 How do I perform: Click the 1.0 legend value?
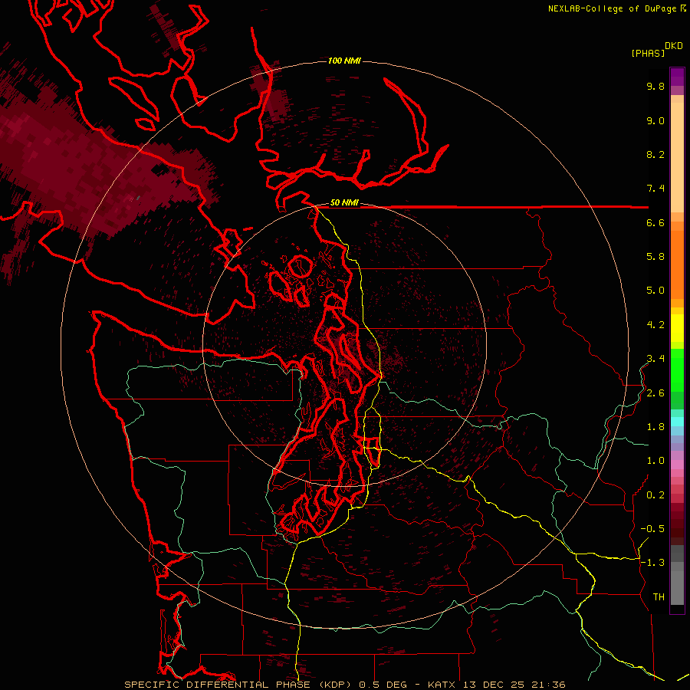tap(655, 461)
